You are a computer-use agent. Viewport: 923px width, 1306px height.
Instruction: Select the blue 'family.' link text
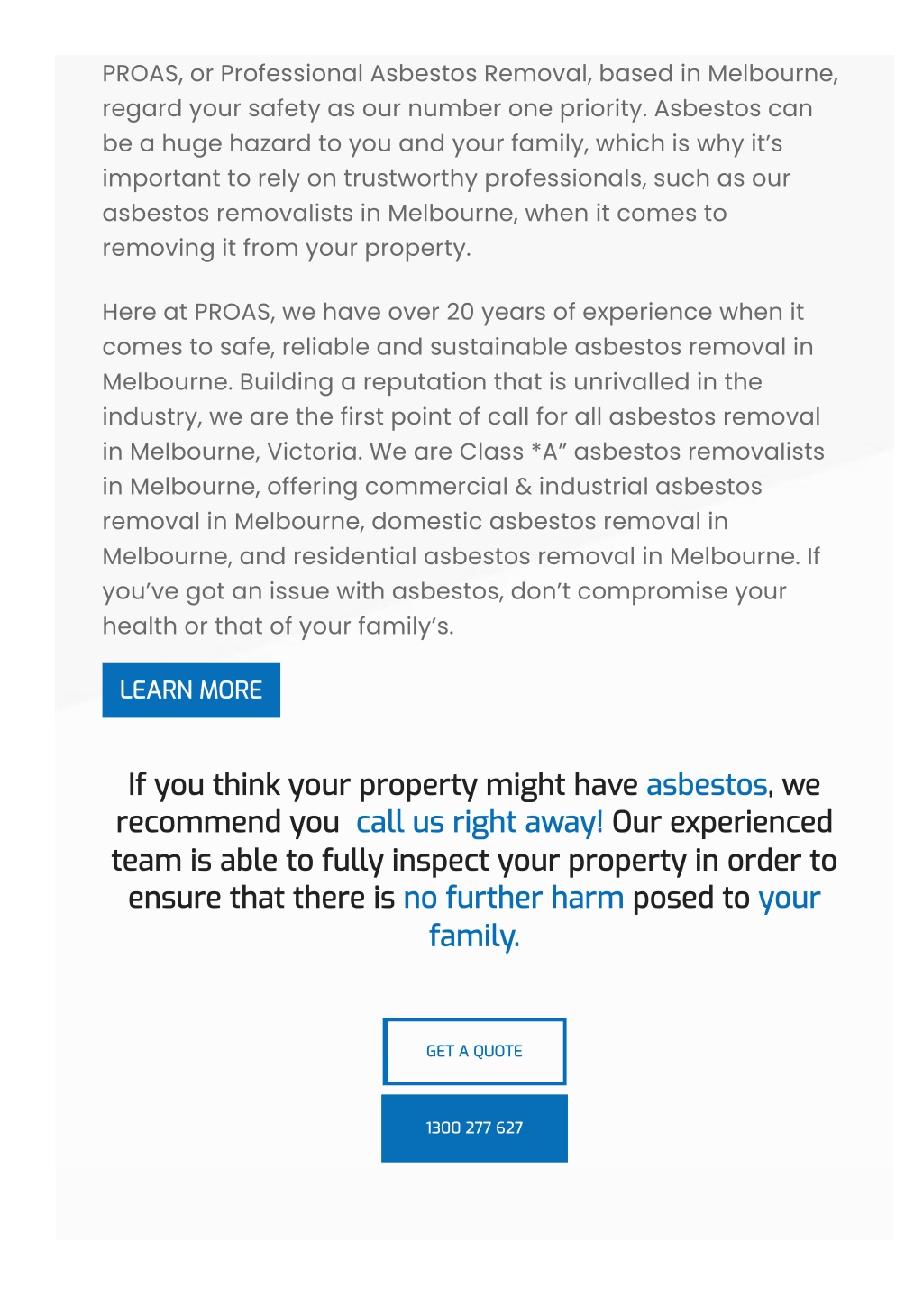(474, 936)
